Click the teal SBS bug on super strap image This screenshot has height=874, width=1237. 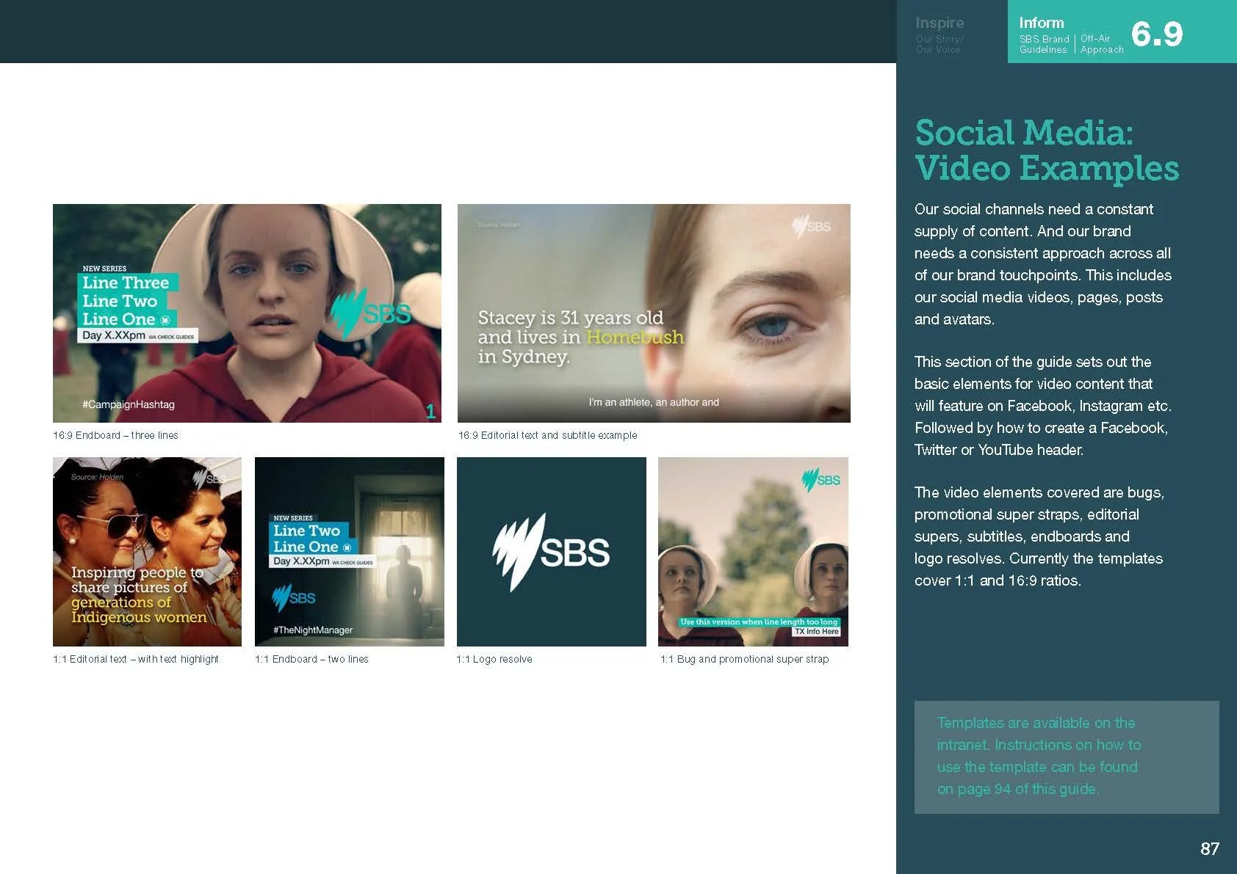pos(821,480)
